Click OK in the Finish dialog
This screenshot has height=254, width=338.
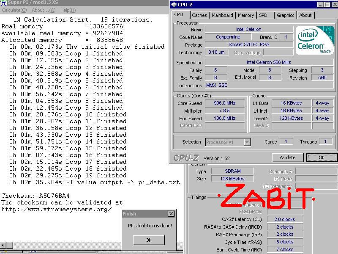tap(149, 240)
